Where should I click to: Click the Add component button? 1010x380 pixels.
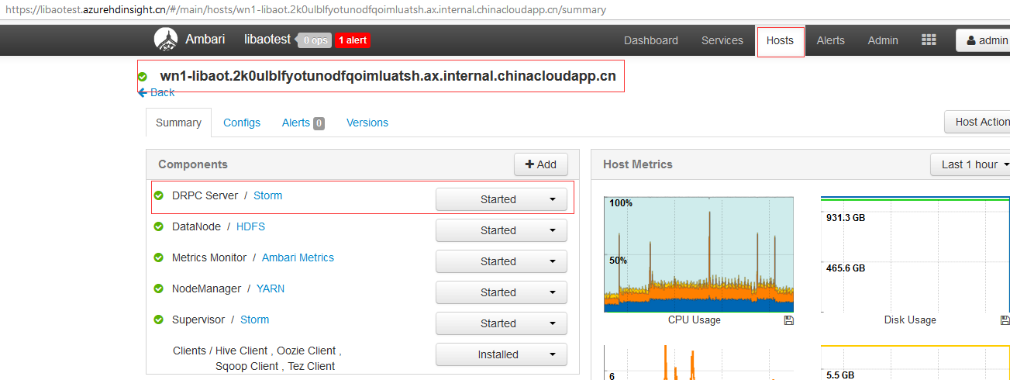[540, 164]
